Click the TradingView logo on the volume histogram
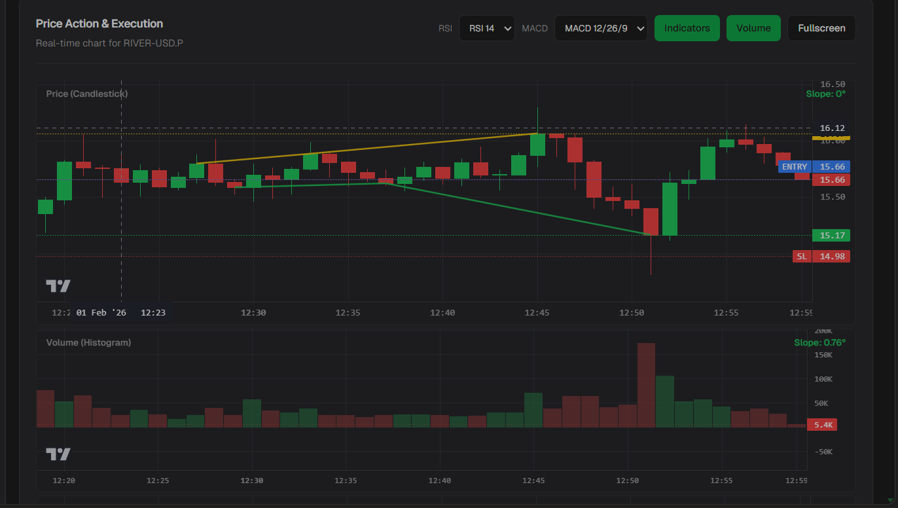The image size is (898, 508). coord(58,453)
